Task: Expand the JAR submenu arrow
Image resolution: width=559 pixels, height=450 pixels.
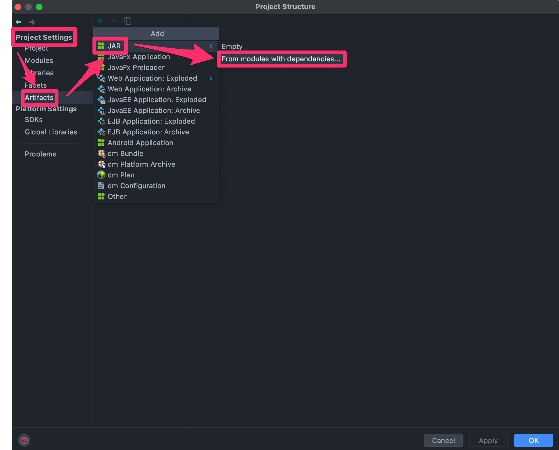Action: (x=211, y=46)
